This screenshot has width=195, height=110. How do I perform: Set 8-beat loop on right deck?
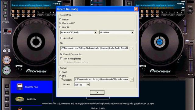pos(182,15)
